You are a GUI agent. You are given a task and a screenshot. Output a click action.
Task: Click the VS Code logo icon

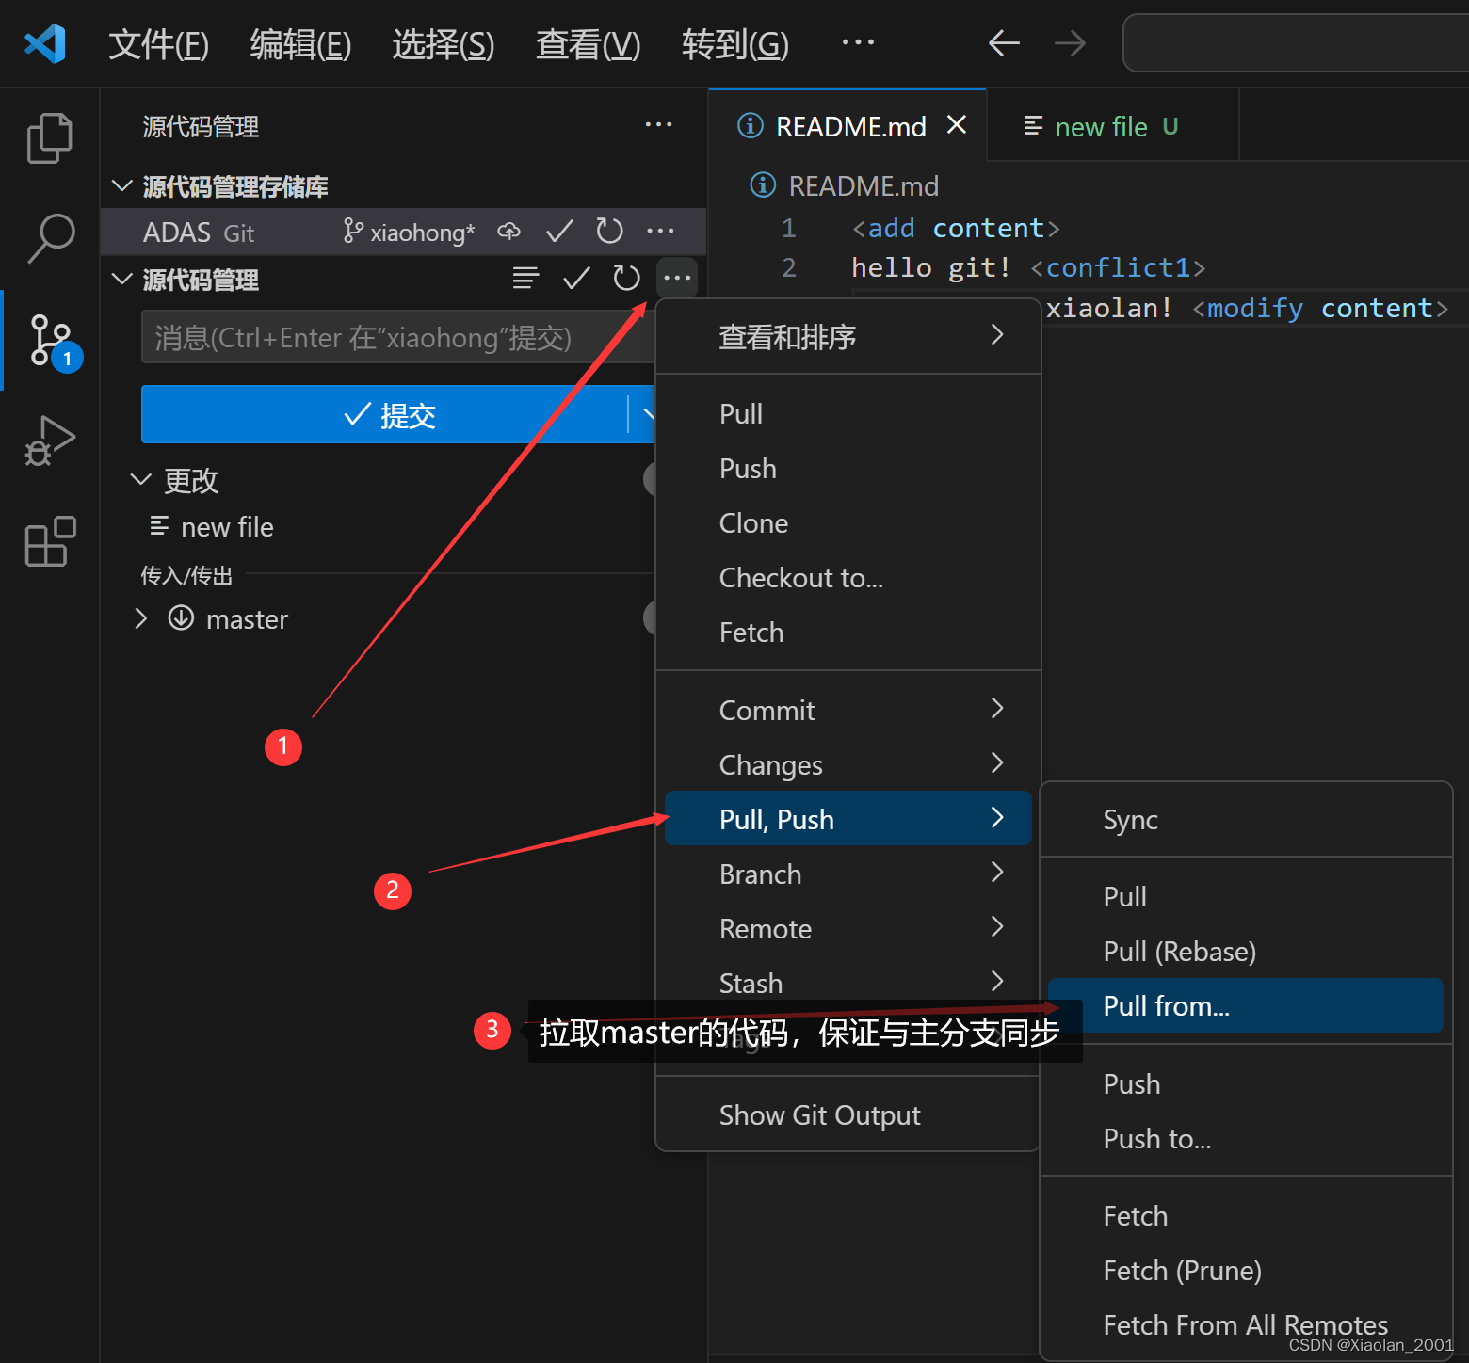[x=45, y=43]
